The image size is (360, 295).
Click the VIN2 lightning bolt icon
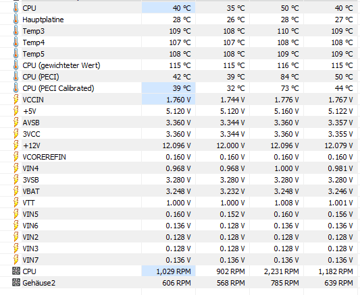[16, 237]
